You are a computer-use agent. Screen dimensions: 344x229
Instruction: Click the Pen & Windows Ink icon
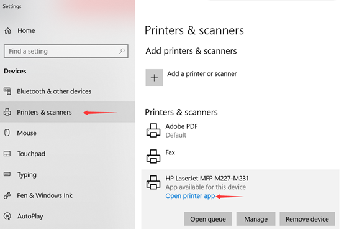7,195
